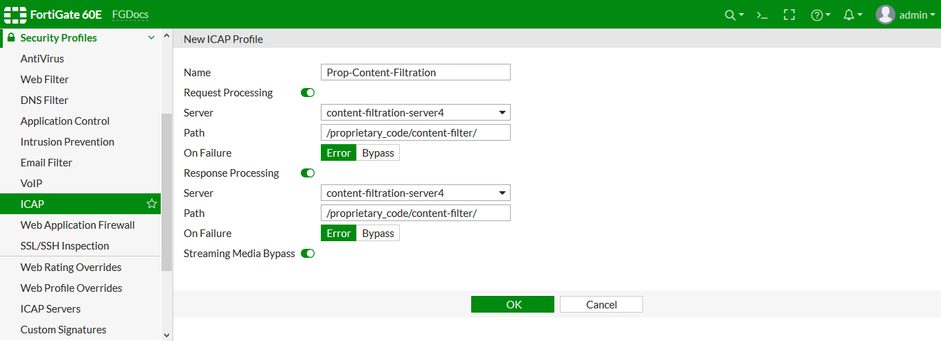The height and width of the screenshot is (341, 941).
Task: Click the admin user avatar icon
Action: coord(885,15)
